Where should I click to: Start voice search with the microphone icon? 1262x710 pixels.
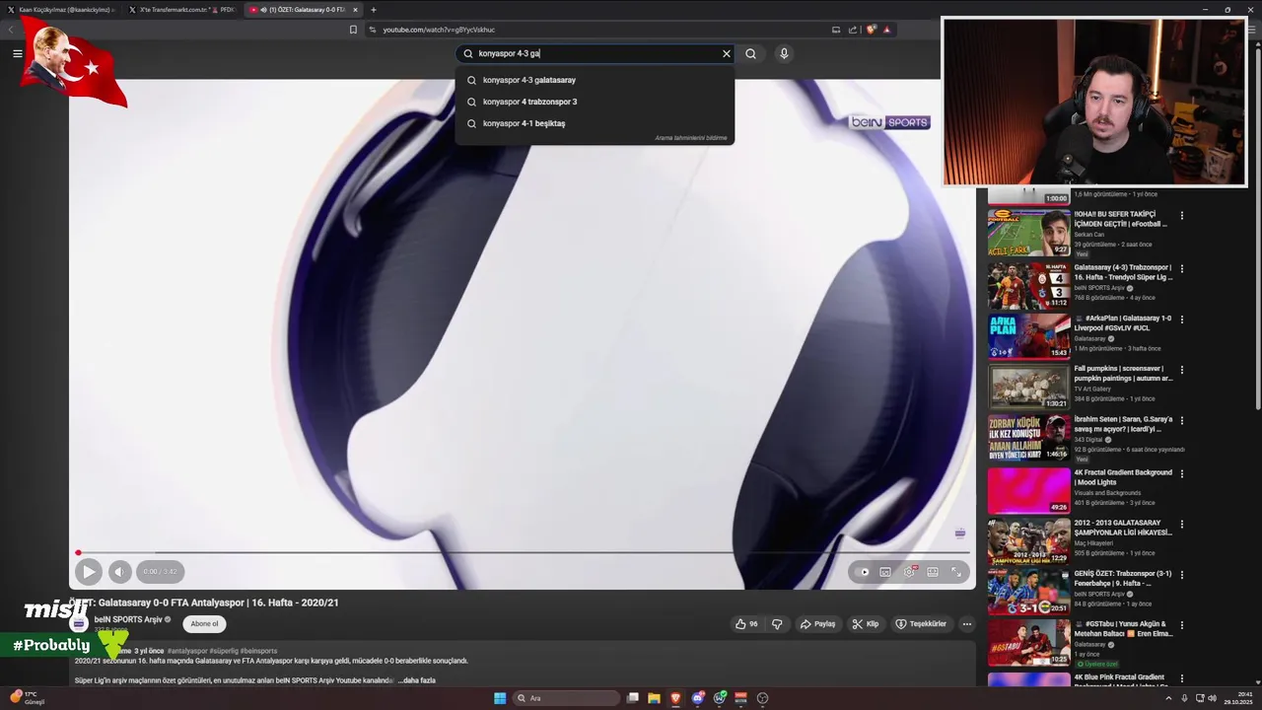coord(784,54)
